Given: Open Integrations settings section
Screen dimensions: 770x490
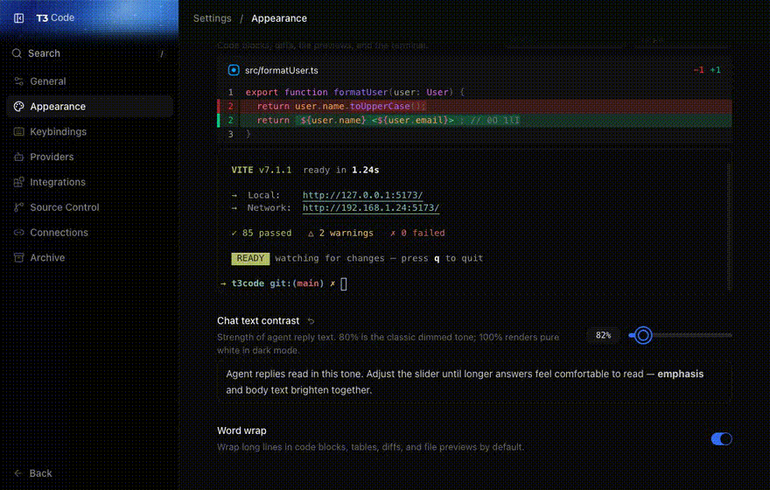Looking at the screenshot, I should click(89, 182).
